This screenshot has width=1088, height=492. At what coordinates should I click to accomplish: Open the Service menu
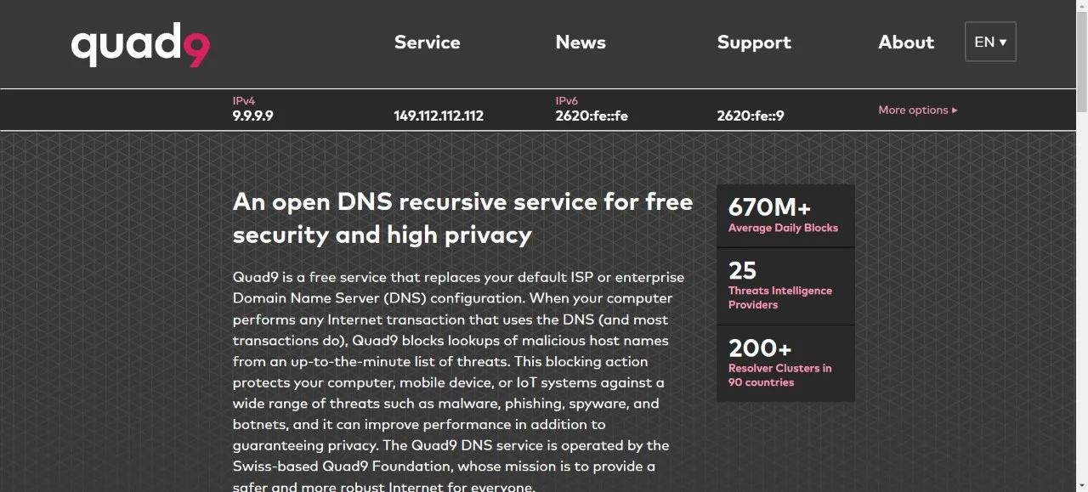427,42
